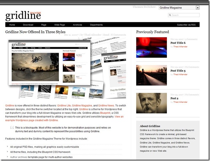
Task: Click the 'Read' link in post meta
Action: tap(106, 35)
